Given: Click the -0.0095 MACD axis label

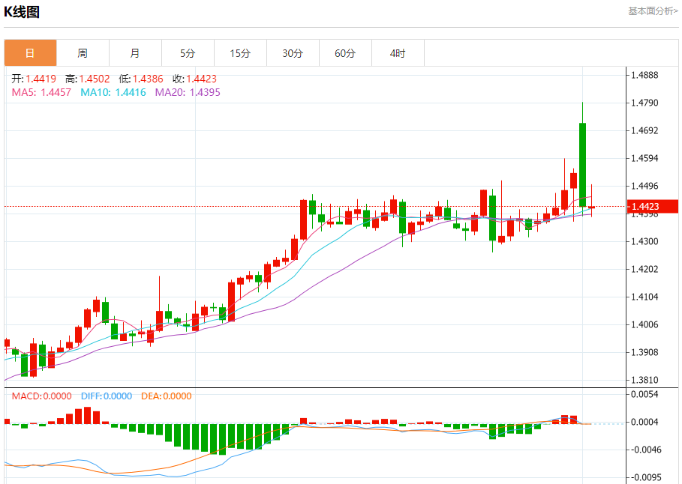Looking at the screenshot, I should pos(644,477).
